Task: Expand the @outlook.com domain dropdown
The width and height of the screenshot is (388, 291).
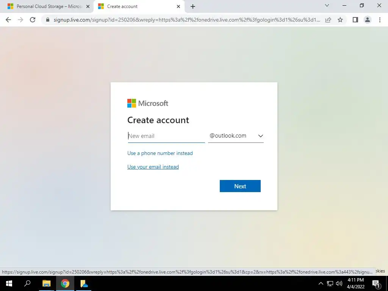Action: point(236,136)
